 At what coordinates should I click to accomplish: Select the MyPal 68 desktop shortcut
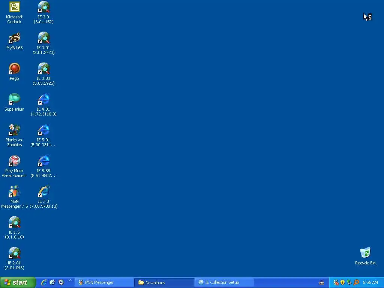coord(15,41)
